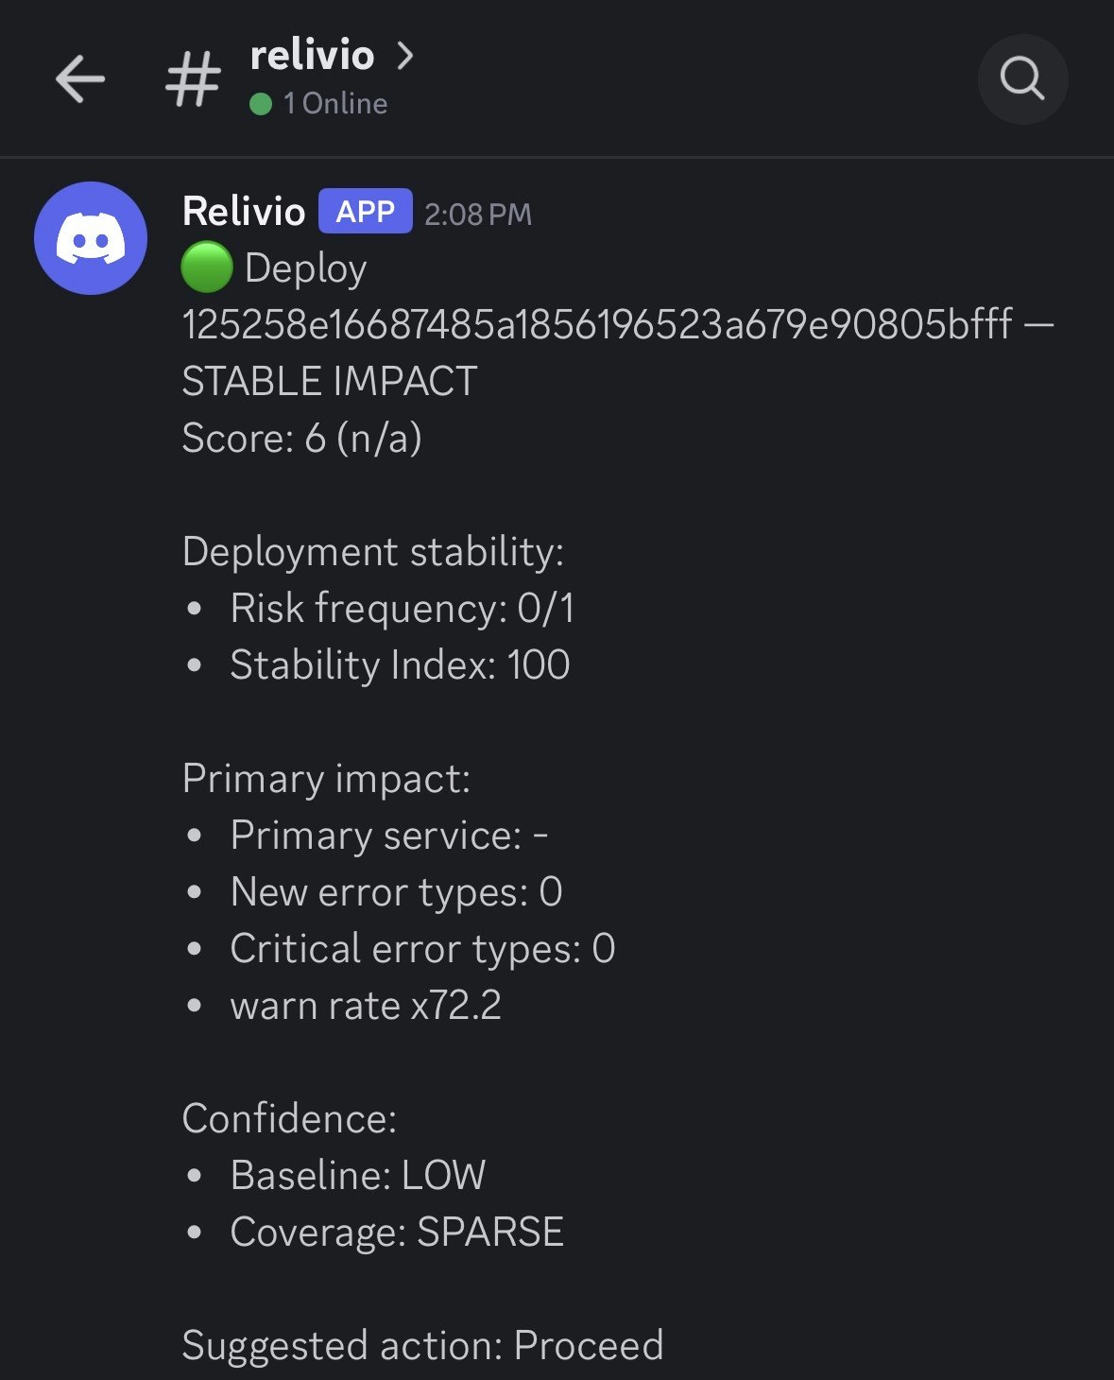
Task: Tap the Suggested action: Proceed line
Action: pos(423,1345)
